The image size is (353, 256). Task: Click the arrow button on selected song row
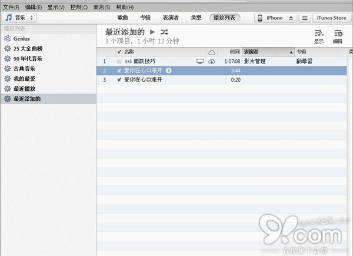(x=169, y=70)
